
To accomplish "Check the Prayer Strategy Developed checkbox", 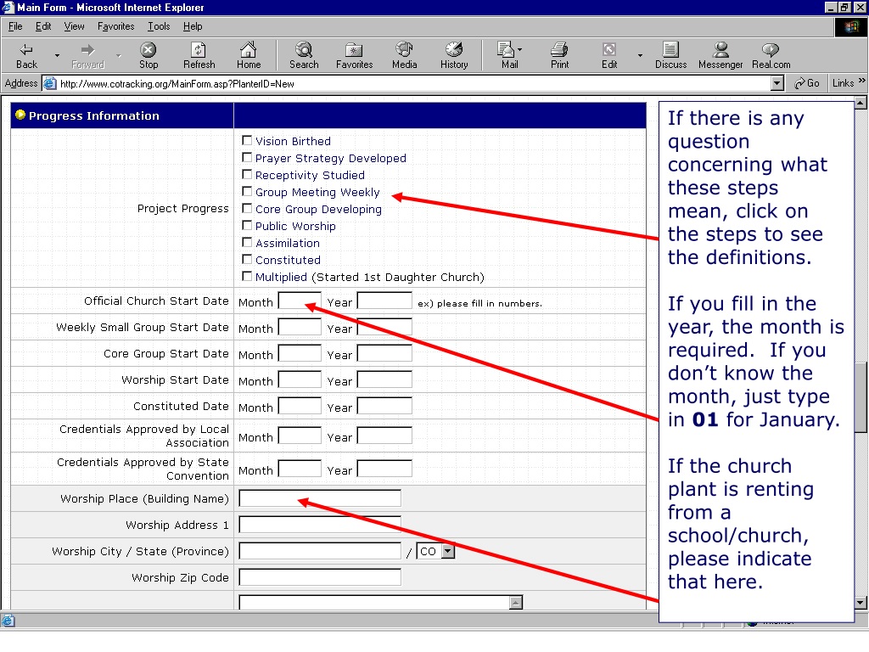I will point(247,158).
